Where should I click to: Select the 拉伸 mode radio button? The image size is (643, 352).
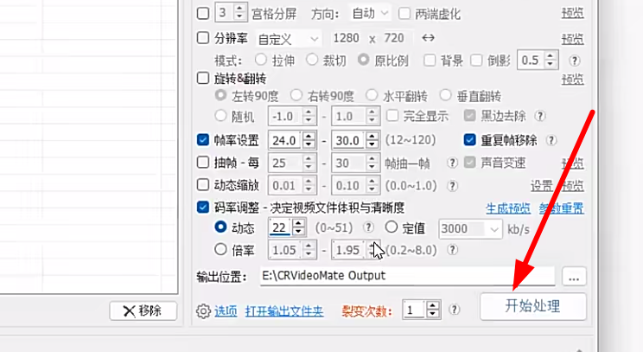(x=261, y=60)
